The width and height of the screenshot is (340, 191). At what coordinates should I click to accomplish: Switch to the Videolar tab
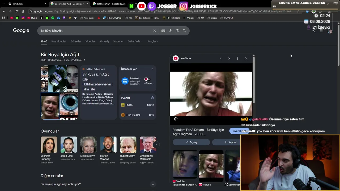click(90, 41)
